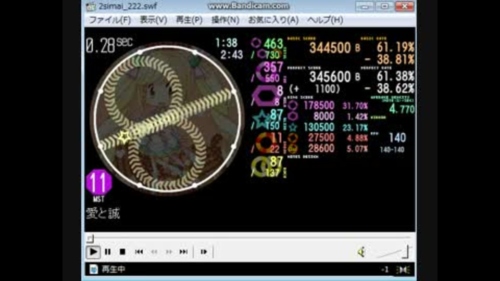The image size is (500, 281).
Task: Click the purple hexagon icon beside 8
Action: coord(264,95)
